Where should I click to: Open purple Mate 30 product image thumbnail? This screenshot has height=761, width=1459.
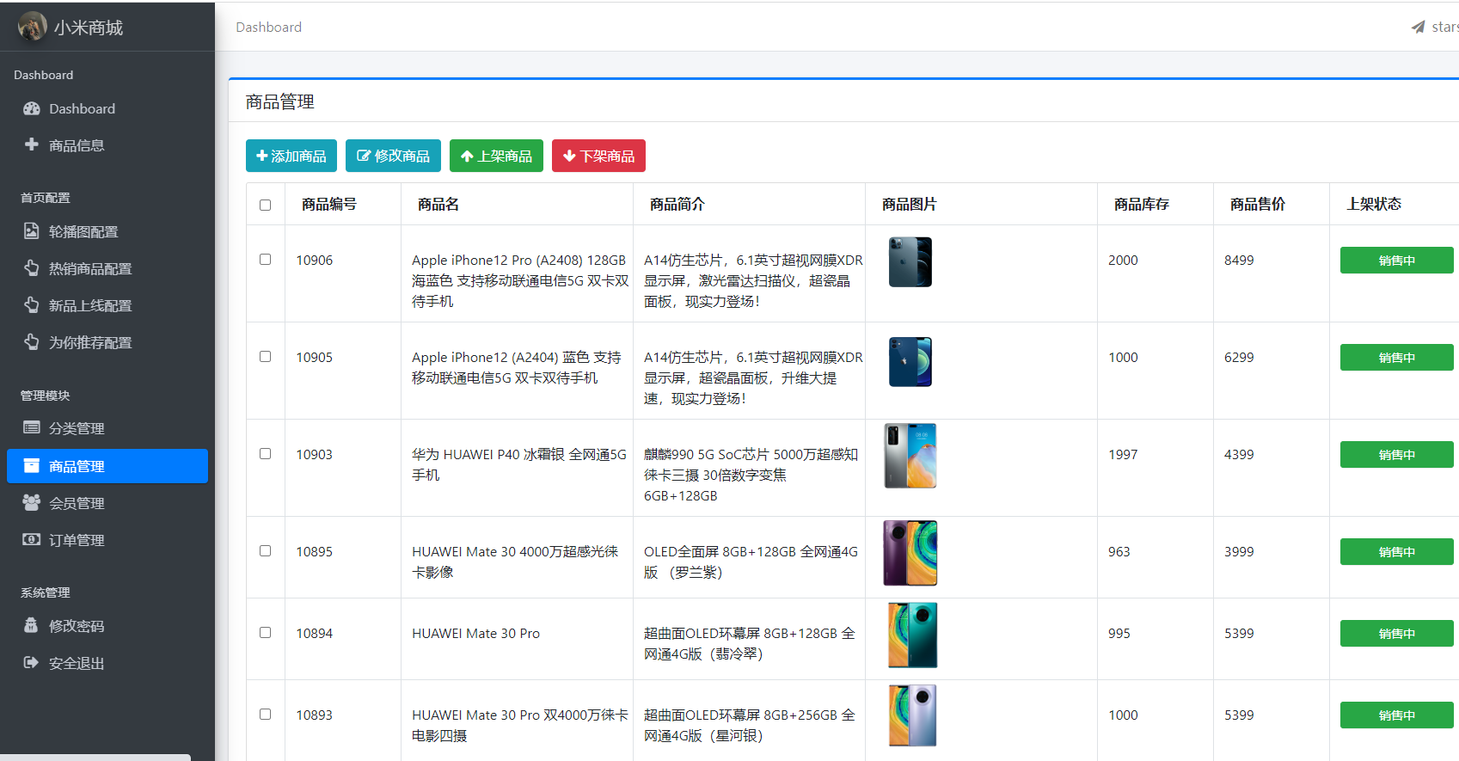pyautogui.click(x=910, y=553)
